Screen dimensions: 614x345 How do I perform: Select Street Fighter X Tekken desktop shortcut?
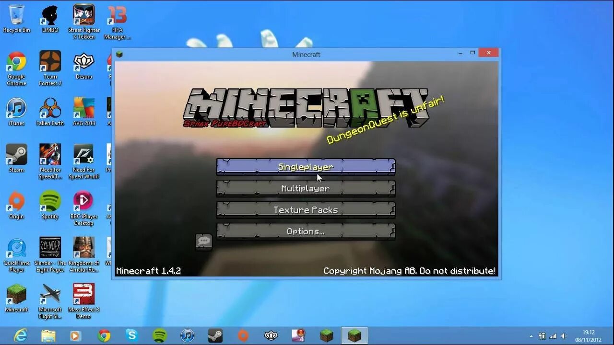tap(84, 22)
